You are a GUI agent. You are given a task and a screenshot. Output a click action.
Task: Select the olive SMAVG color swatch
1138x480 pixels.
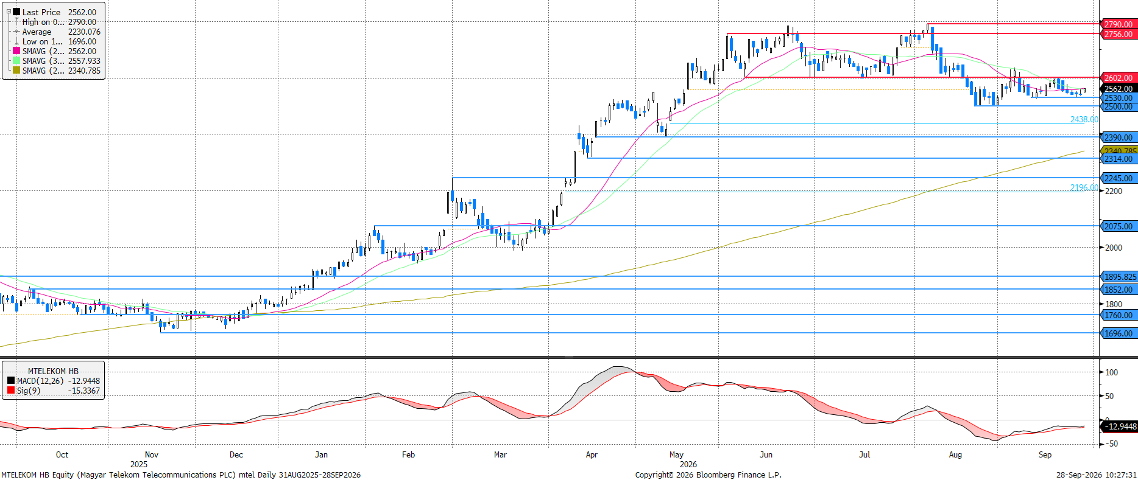coord(16,71)
